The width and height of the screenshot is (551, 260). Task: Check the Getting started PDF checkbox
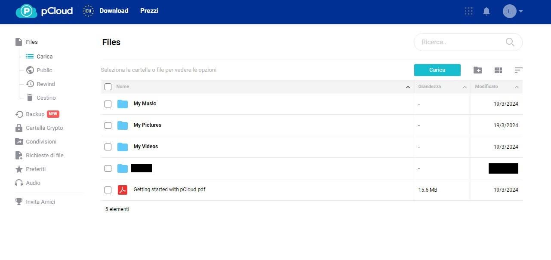click(x=108, y=190)
